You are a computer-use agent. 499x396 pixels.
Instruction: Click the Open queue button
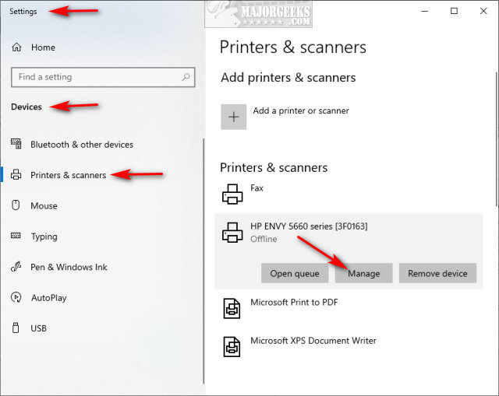pyautogui.click(x=295, y=273)
